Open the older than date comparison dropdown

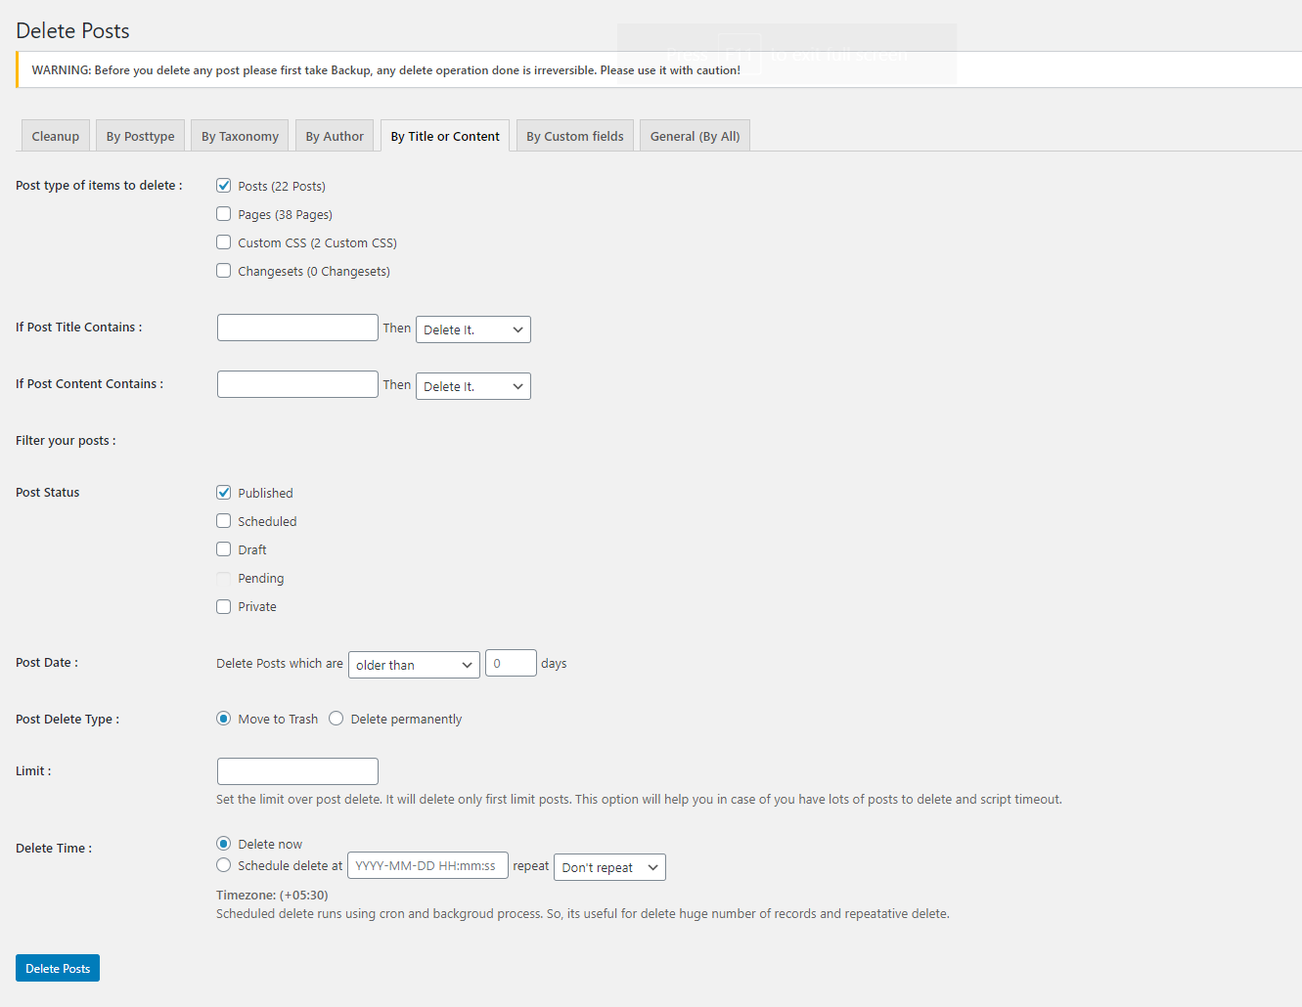(x=413, y=664)
